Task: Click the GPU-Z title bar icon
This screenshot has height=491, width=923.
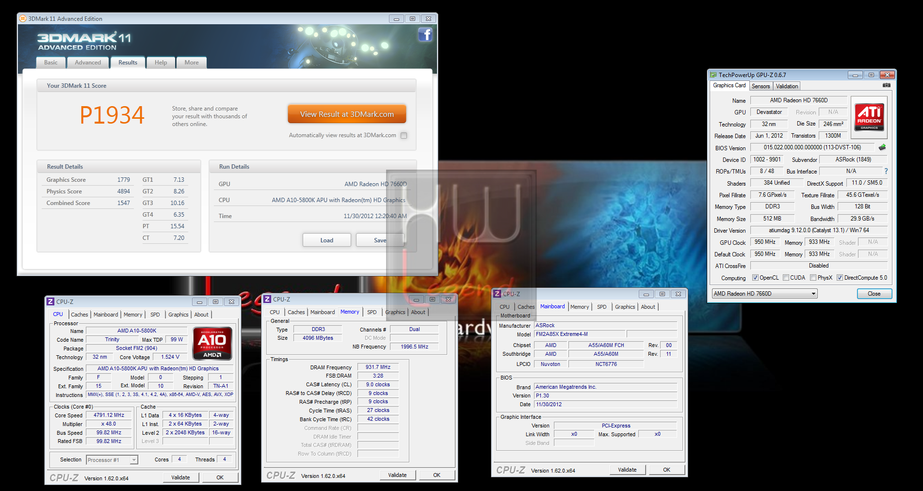Action: (x=713, y=75)
